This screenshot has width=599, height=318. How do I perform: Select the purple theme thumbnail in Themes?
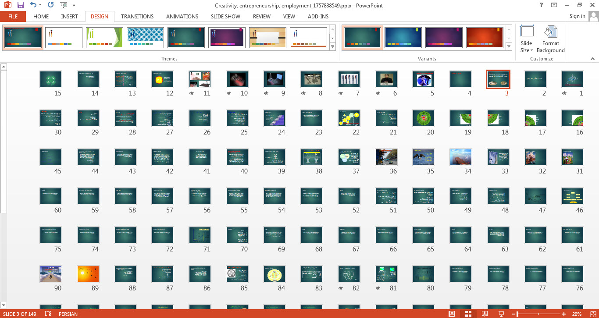pos(227,38)
